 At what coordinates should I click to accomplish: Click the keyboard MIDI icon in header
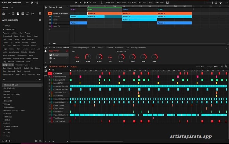(167, 3)
